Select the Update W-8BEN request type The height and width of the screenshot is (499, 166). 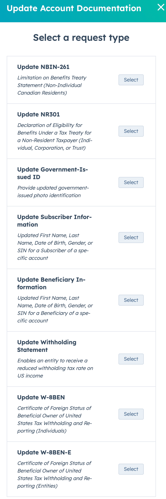(x=131, y=414)
